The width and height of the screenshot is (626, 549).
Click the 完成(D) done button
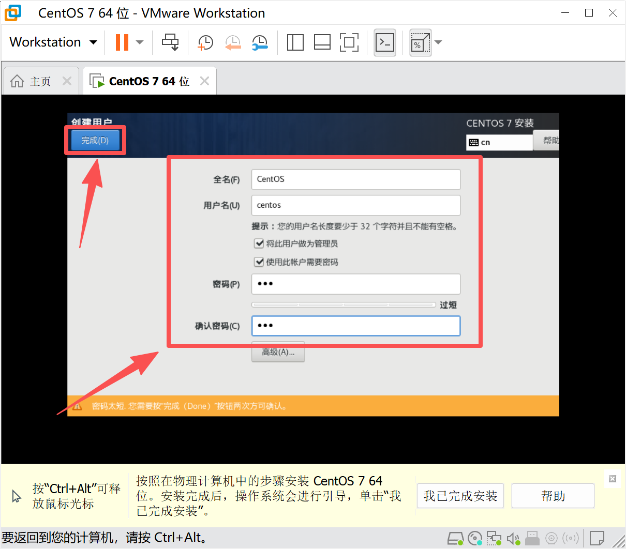coord(95,140)
